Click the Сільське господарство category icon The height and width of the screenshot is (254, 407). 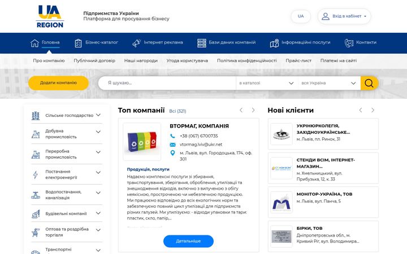pos(36,116)
